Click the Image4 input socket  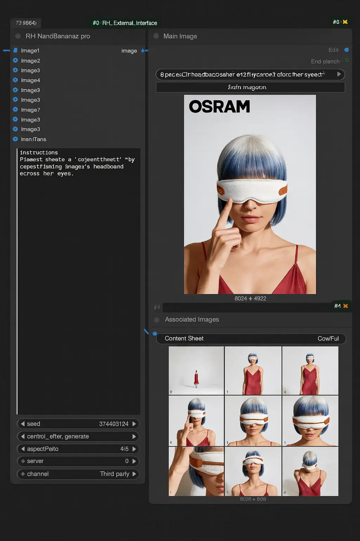pyautogui.click(x=15, y=80)
